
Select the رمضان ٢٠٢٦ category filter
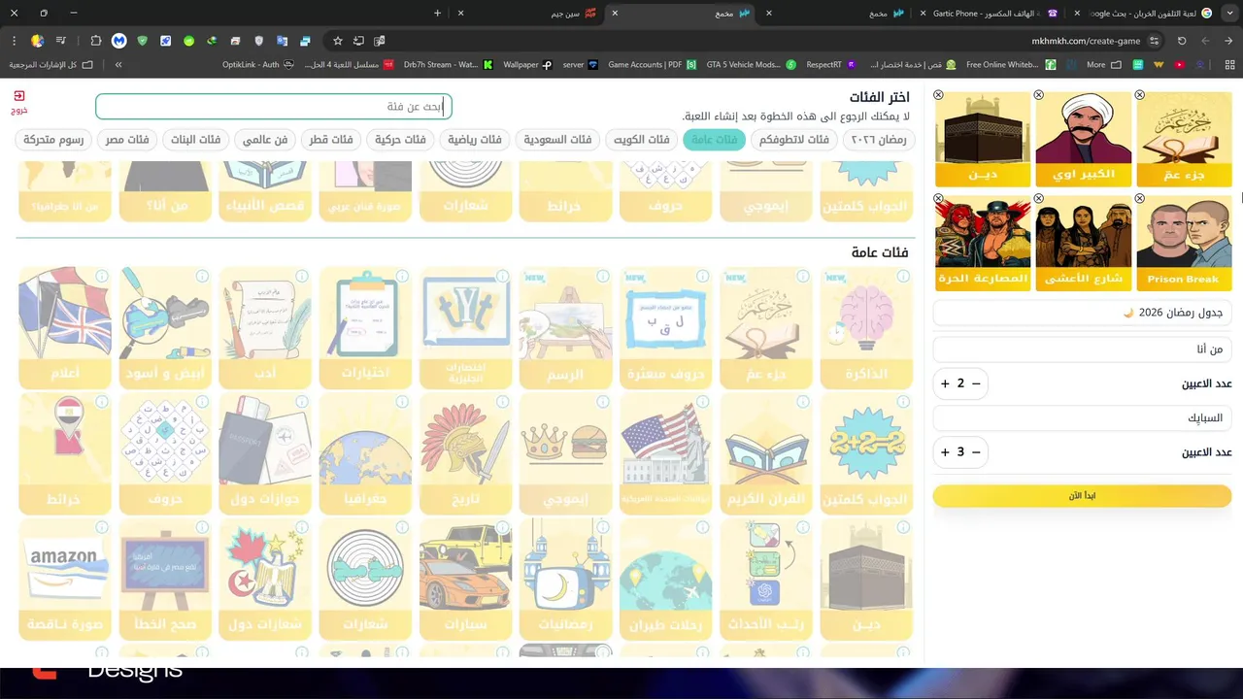[x=878, y=140]
